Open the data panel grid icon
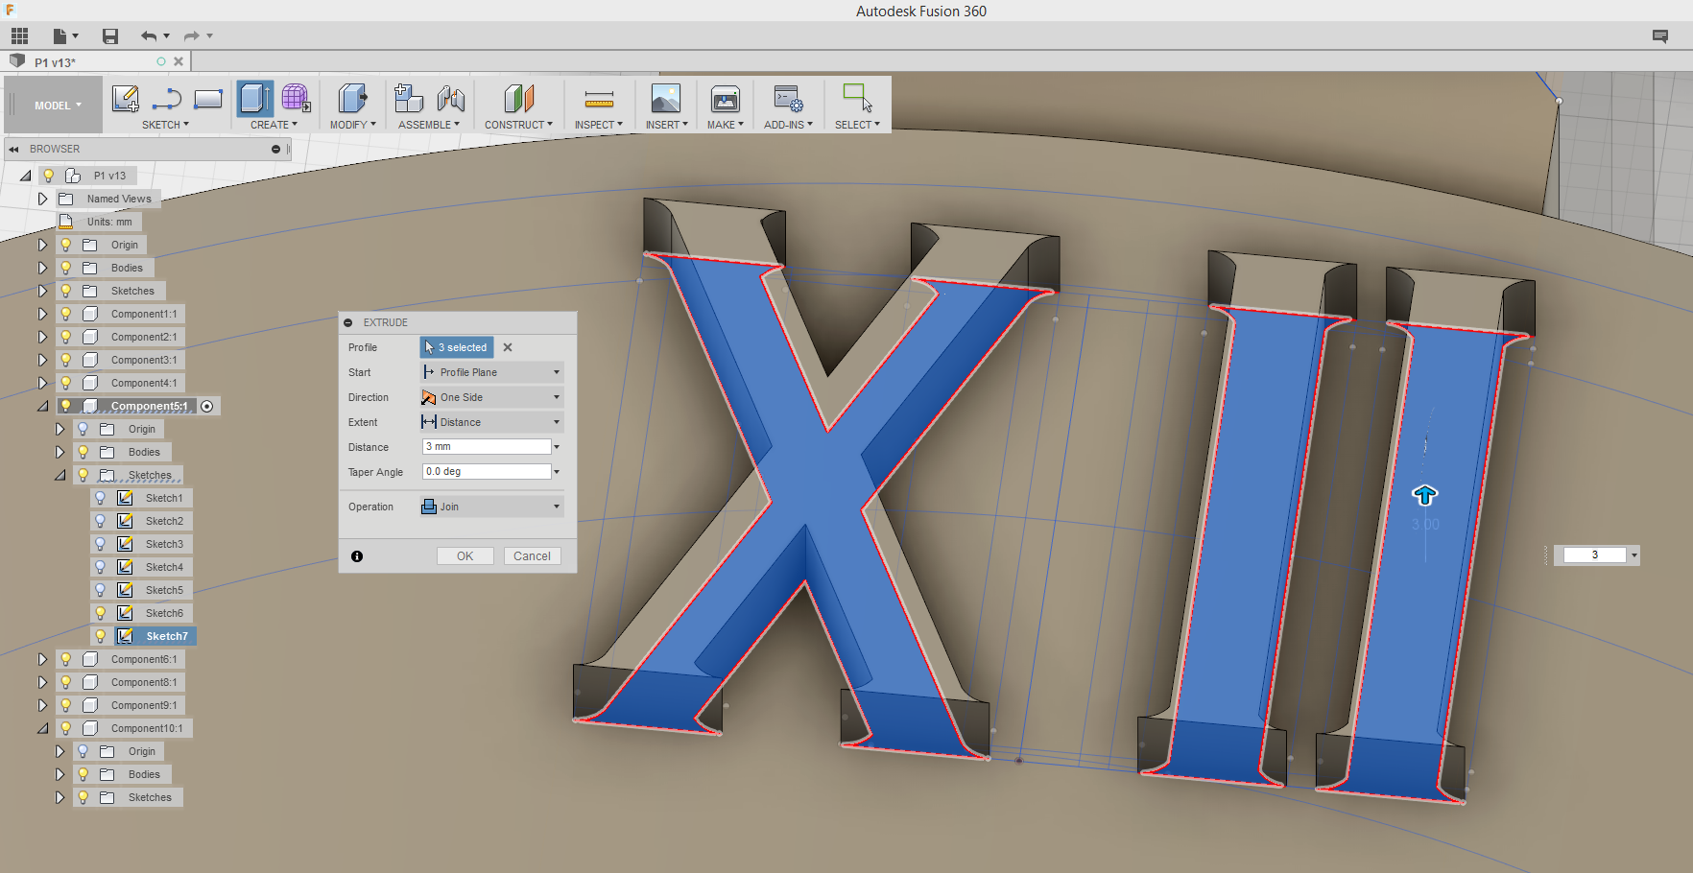Screen dimensions: 1693x873 tap(19, 36)
